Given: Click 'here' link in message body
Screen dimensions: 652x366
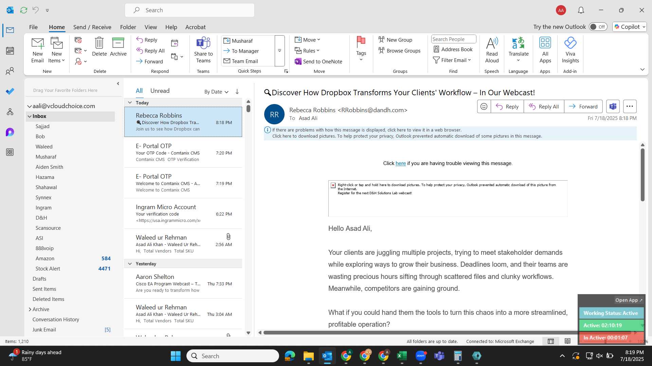Looking at the screenshot, I should pos(400,163).
